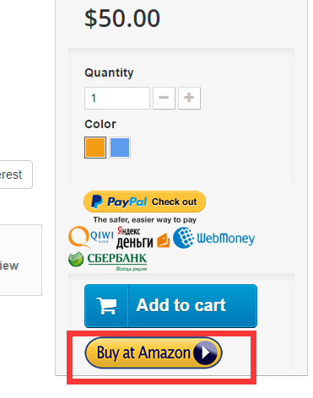Click the WebMoney text link
Viewport: 313px width, 398px height.
(x=226, y=238)
